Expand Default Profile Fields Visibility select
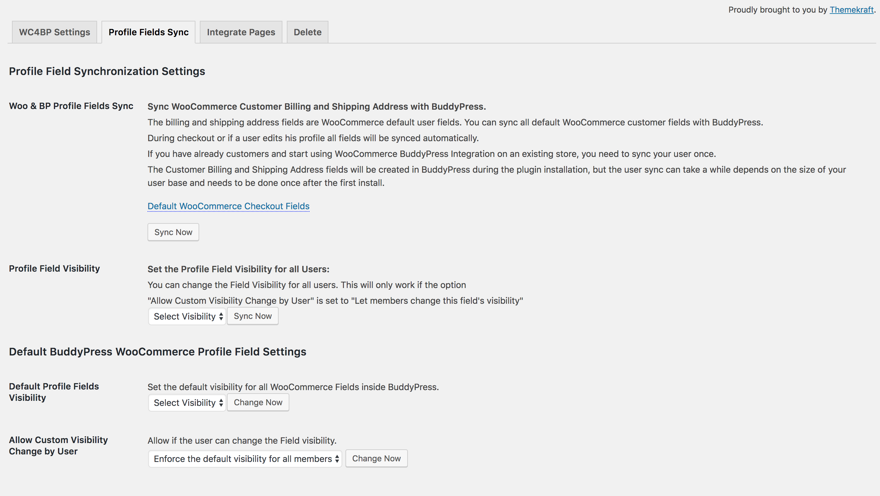The image size is (880, 496). point(187,402)
